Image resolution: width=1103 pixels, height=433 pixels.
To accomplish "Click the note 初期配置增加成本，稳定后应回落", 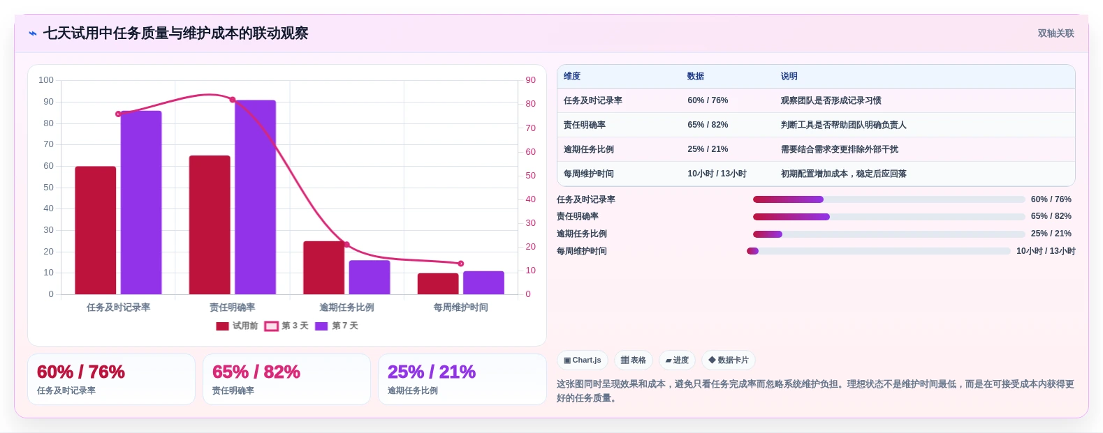I will point(843,174).
